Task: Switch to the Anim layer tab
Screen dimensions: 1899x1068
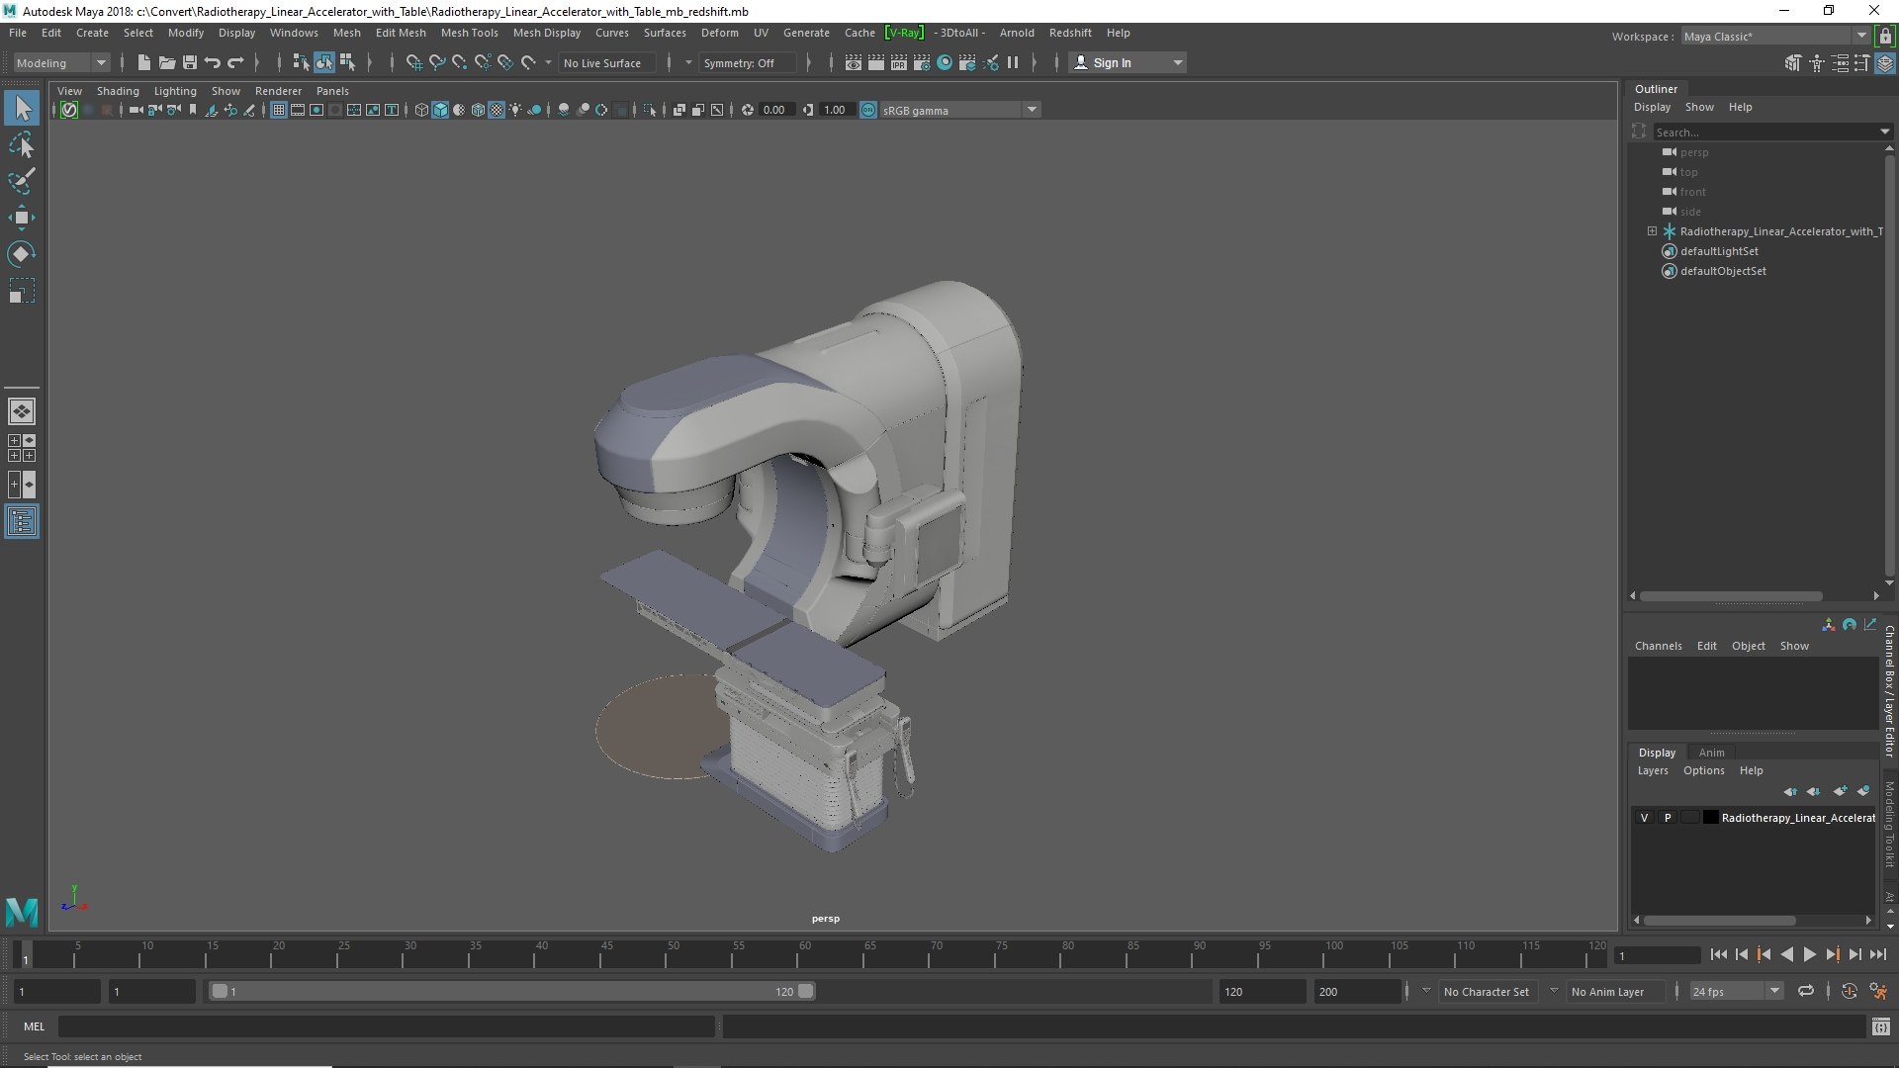Action: (1711, 753)
